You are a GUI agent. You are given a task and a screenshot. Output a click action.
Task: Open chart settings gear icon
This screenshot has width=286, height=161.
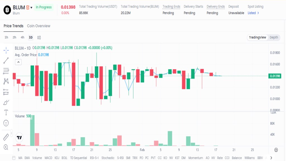276,150
